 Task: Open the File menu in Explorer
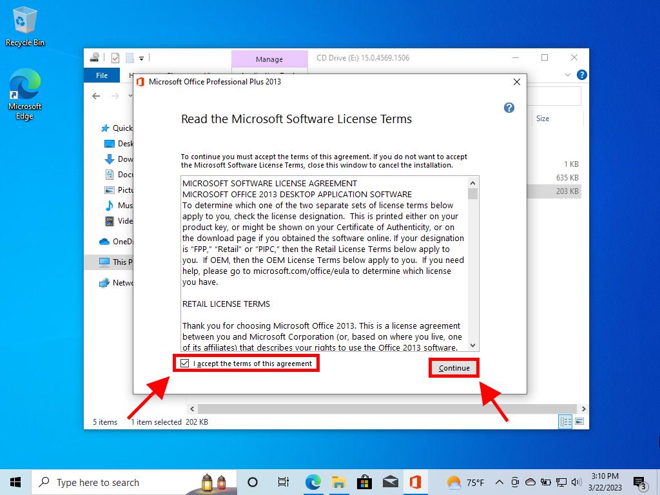[102, 75]
